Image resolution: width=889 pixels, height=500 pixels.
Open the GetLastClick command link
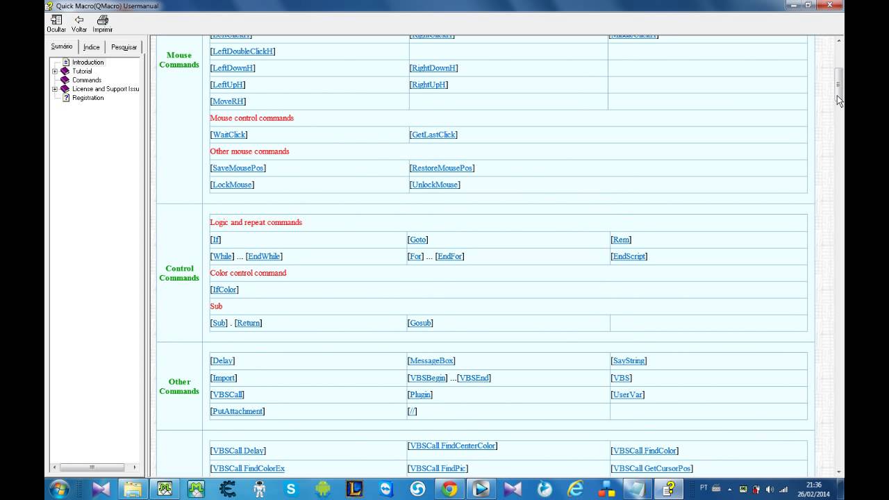(433, 135)
